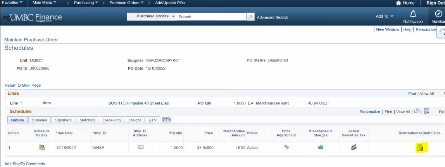Open the Sched Sales/Use Tax icon
Image resolution: width=445 pixels, height=167 pixels.
(x=354, y=147)
